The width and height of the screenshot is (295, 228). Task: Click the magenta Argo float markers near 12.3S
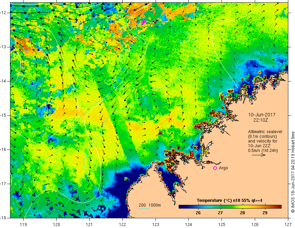pyautogui.click(x=143, y=22)
